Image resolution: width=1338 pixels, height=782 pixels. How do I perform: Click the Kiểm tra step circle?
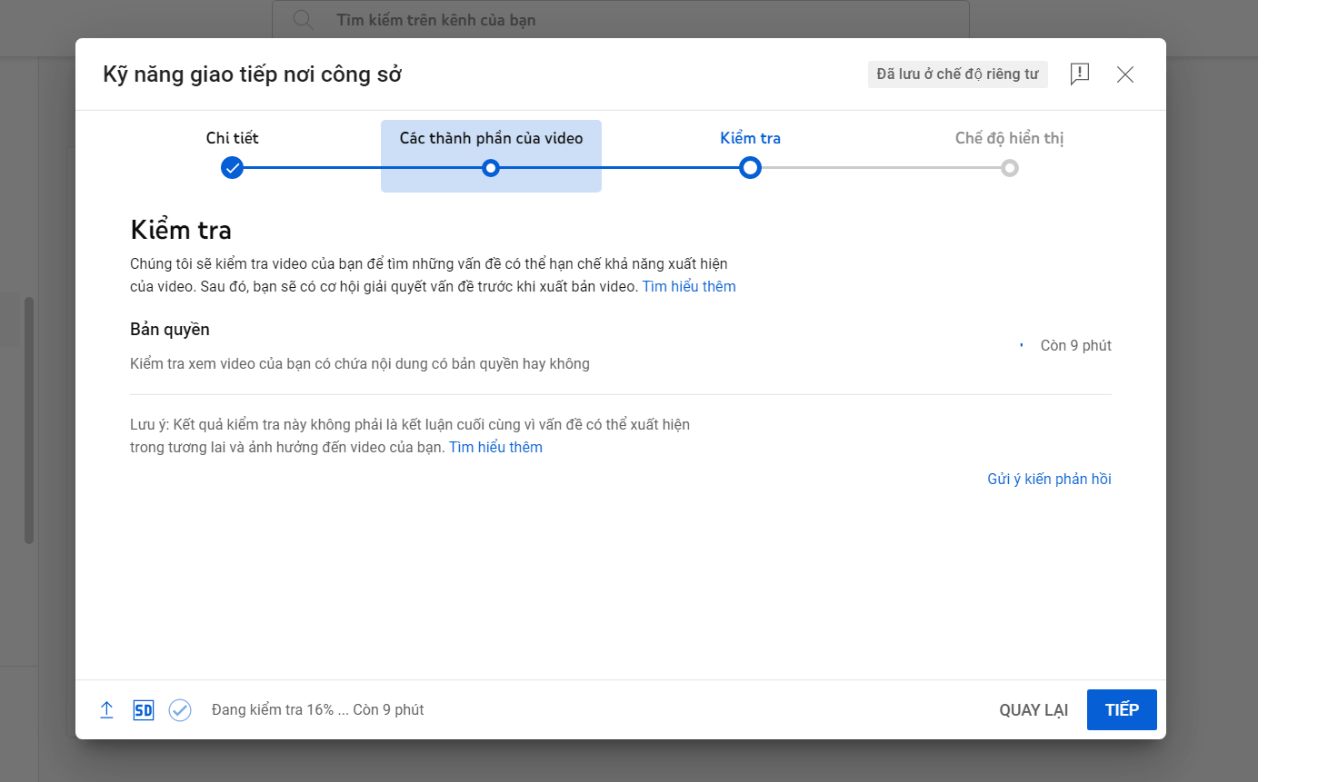pos(750,168)
